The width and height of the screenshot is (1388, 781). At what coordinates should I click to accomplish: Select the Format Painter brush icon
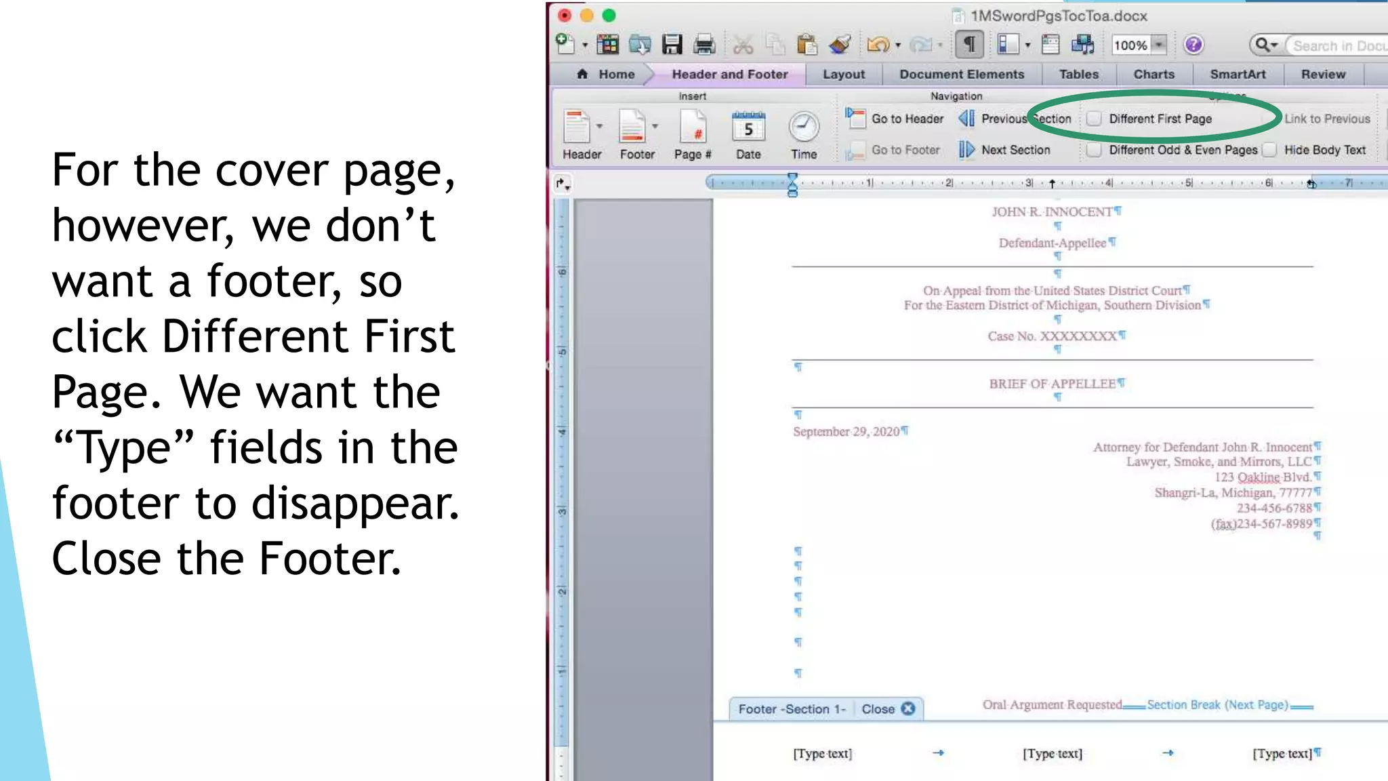click(840, 45)
